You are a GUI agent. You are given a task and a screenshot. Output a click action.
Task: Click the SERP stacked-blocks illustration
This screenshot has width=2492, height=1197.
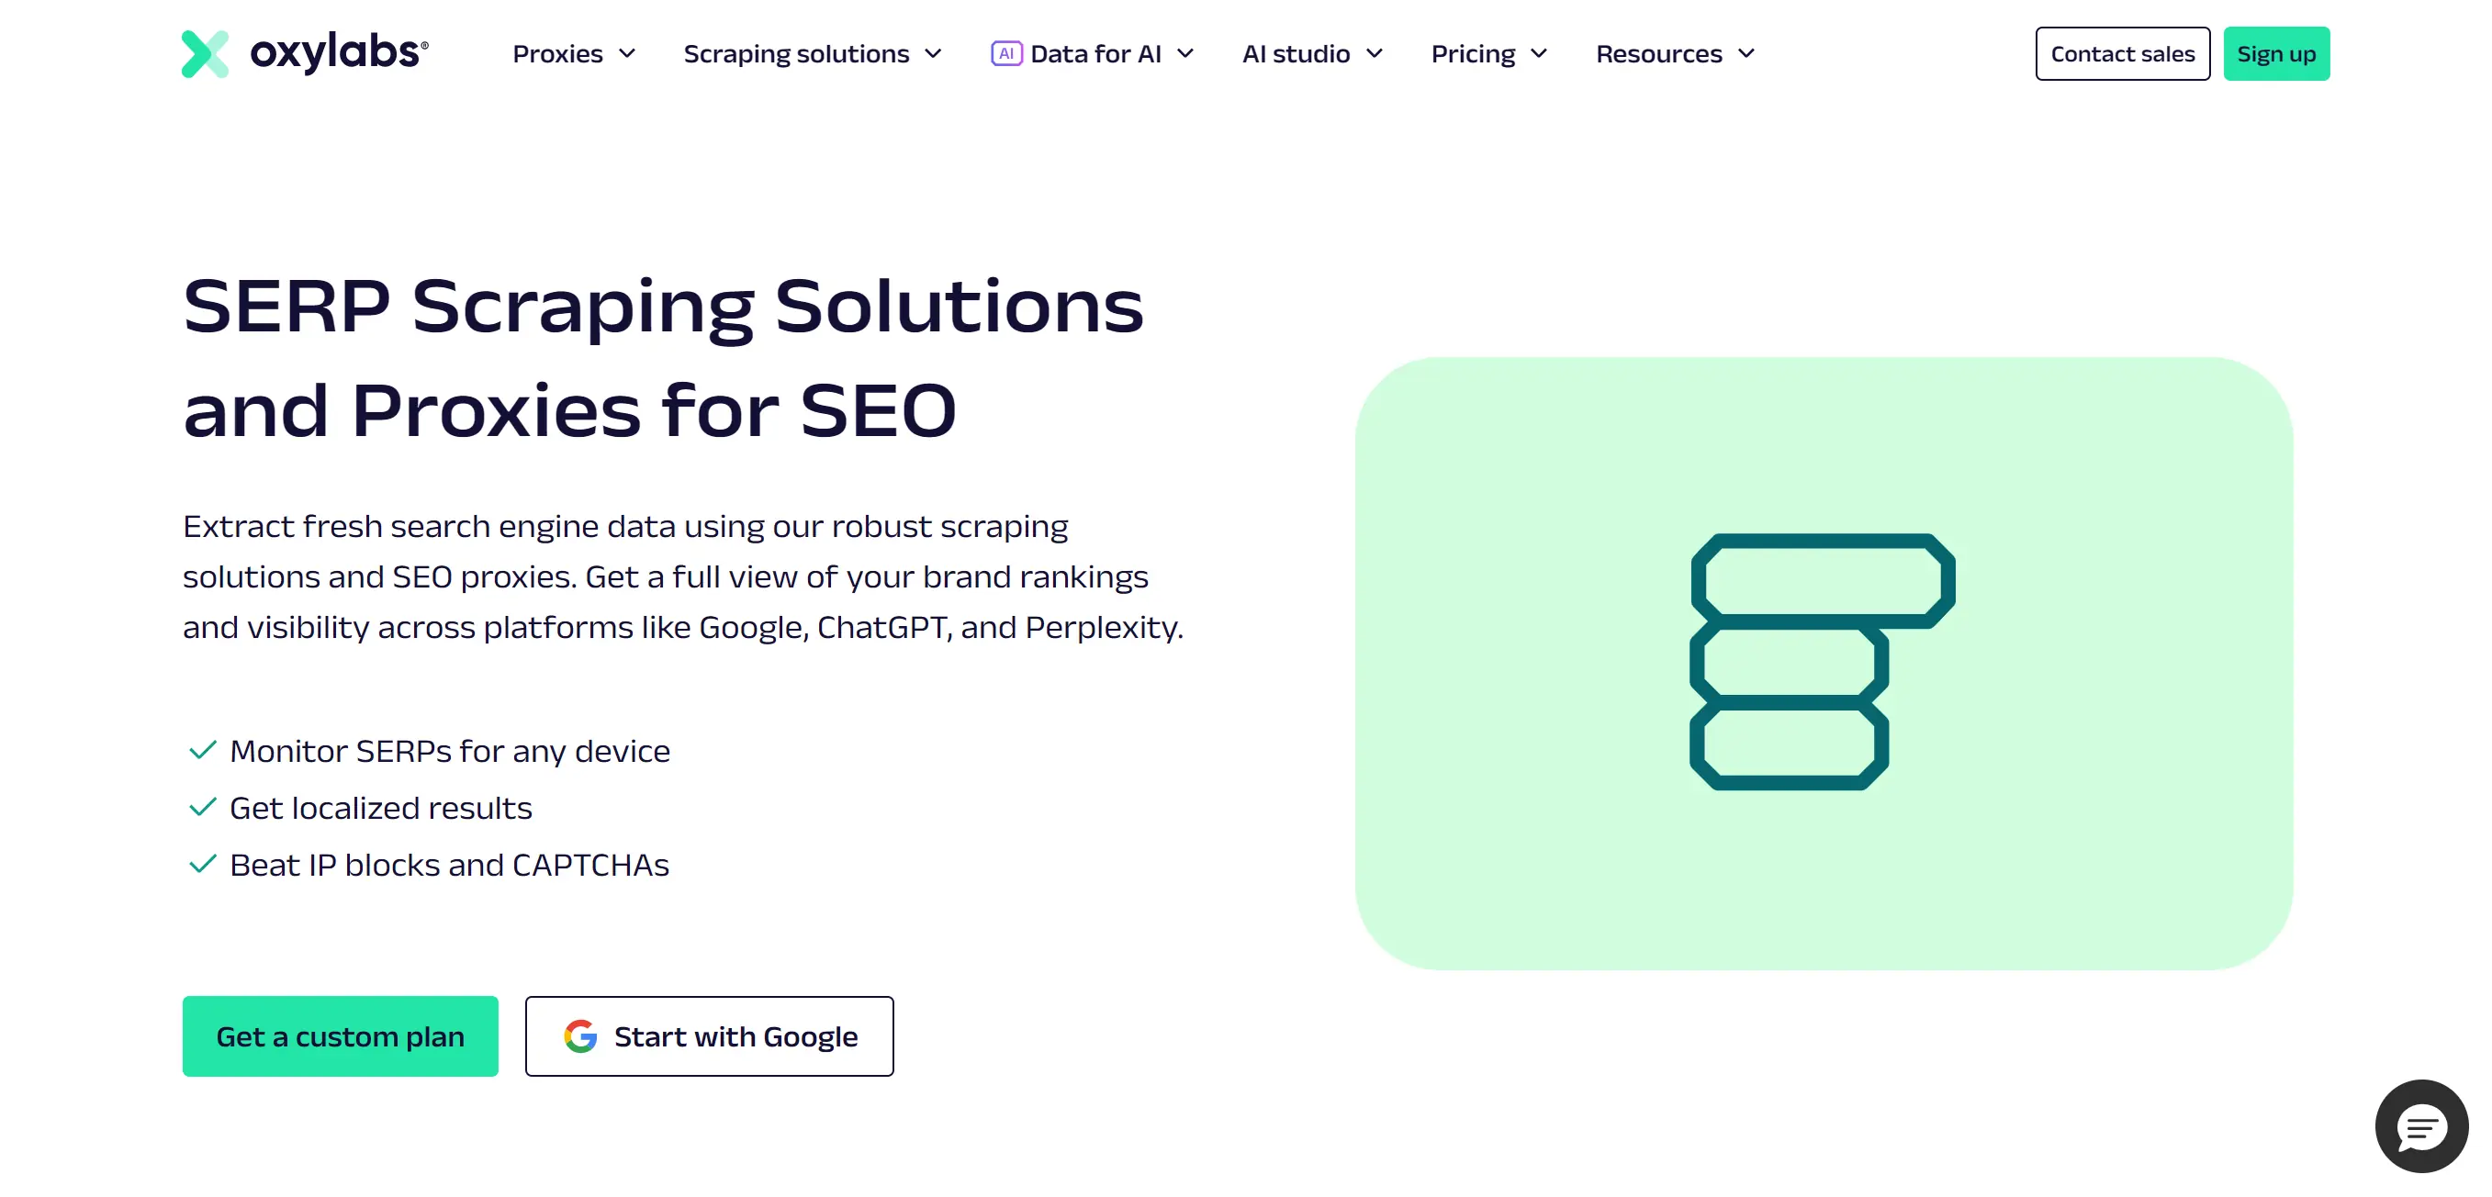pyautogui.click(x=1823, y=663)
